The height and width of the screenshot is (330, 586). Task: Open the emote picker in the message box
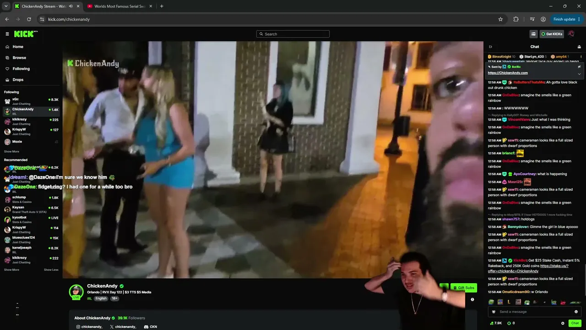(576, 312)
